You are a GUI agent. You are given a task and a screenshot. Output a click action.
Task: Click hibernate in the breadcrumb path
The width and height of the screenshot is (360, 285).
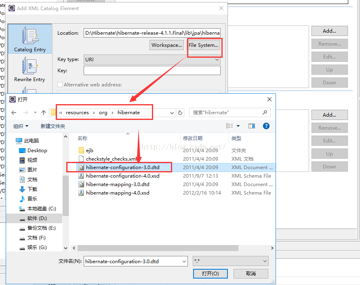128,113
